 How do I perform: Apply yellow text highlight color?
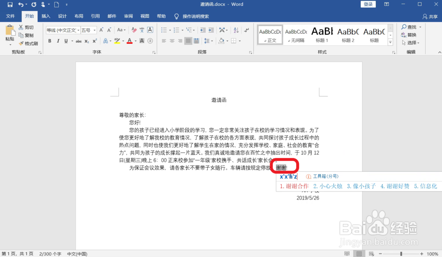(x=117, y=41)
